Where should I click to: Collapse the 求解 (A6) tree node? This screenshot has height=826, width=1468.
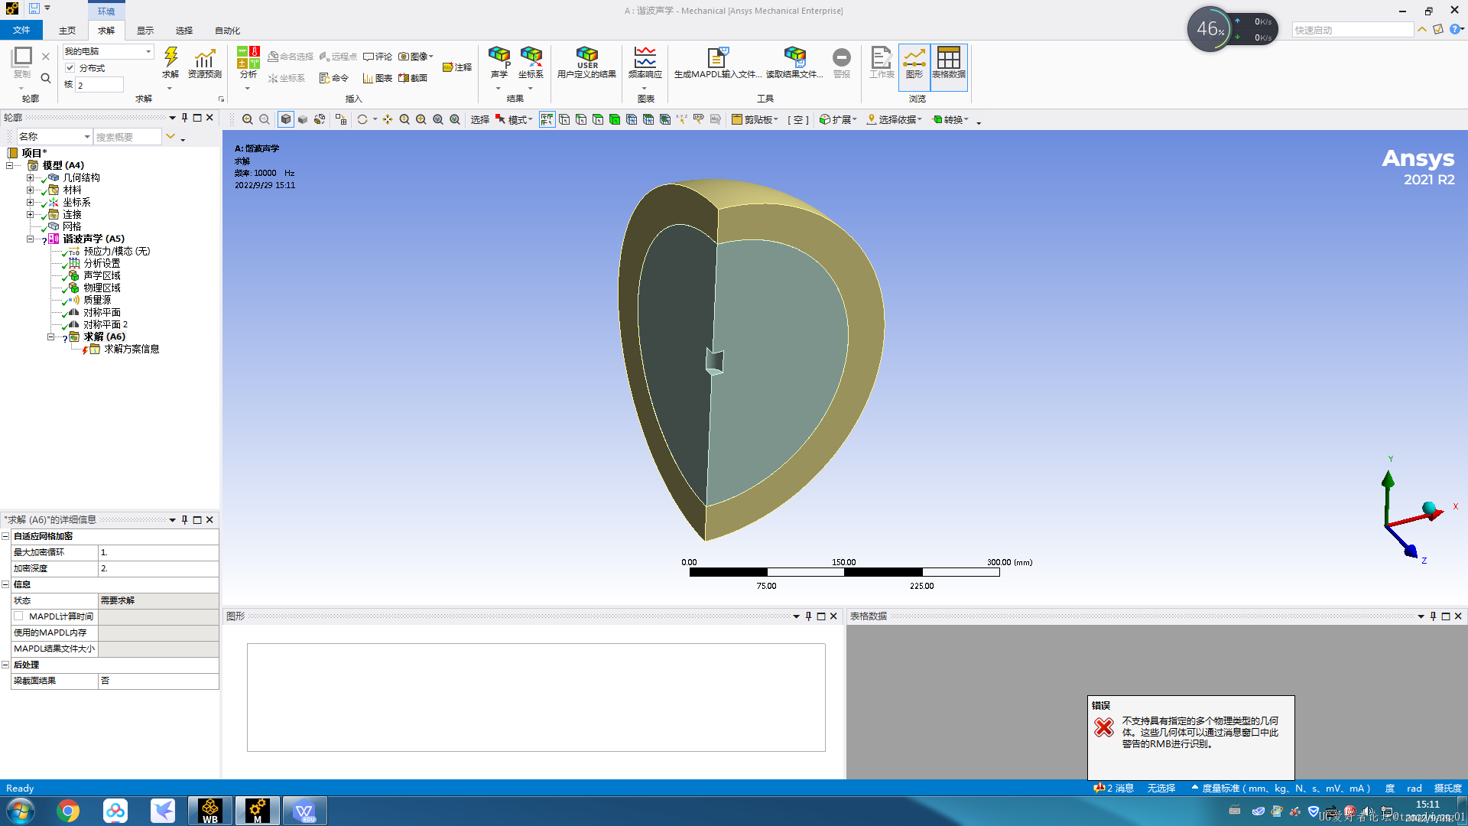pyautogui.click(x=50, y=337)
